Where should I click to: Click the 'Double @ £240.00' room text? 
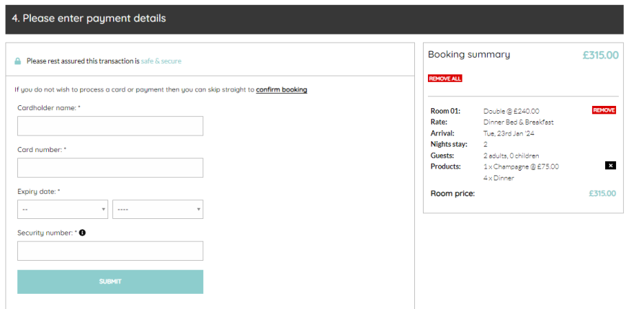click(511, 111)
